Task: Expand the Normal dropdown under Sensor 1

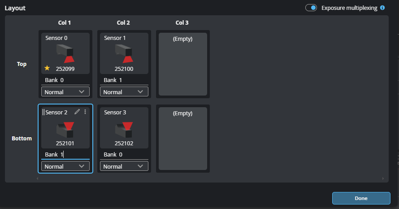Action: point(124,92)
